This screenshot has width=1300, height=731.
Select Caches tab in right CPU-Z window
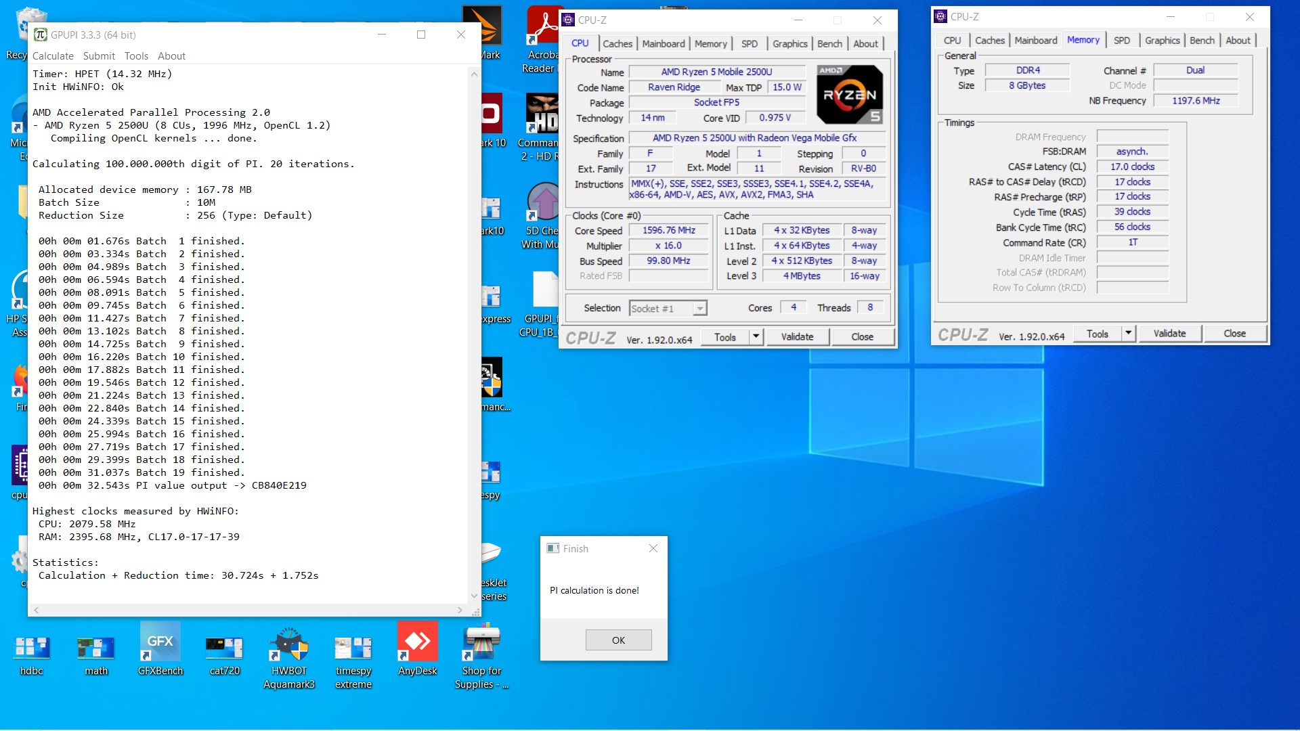point(990,40)
